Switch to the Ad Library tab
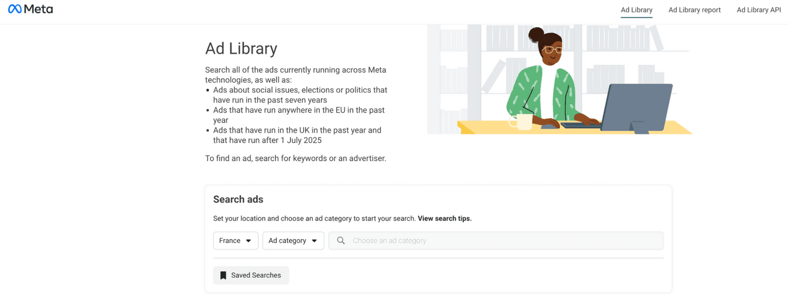The width and height of the screenshot is (788, 306). point(637,10)
